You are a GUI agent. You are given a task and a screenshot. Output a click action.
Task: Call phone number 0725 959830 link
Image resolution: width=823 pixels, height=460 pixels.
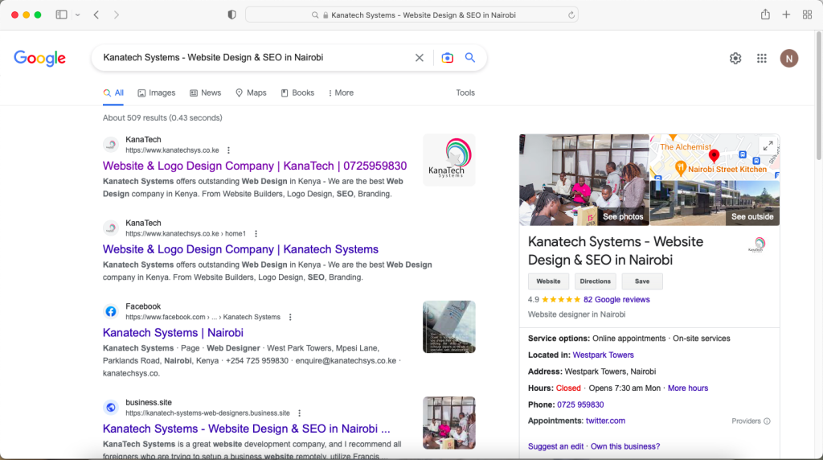[x=580, y=405]
